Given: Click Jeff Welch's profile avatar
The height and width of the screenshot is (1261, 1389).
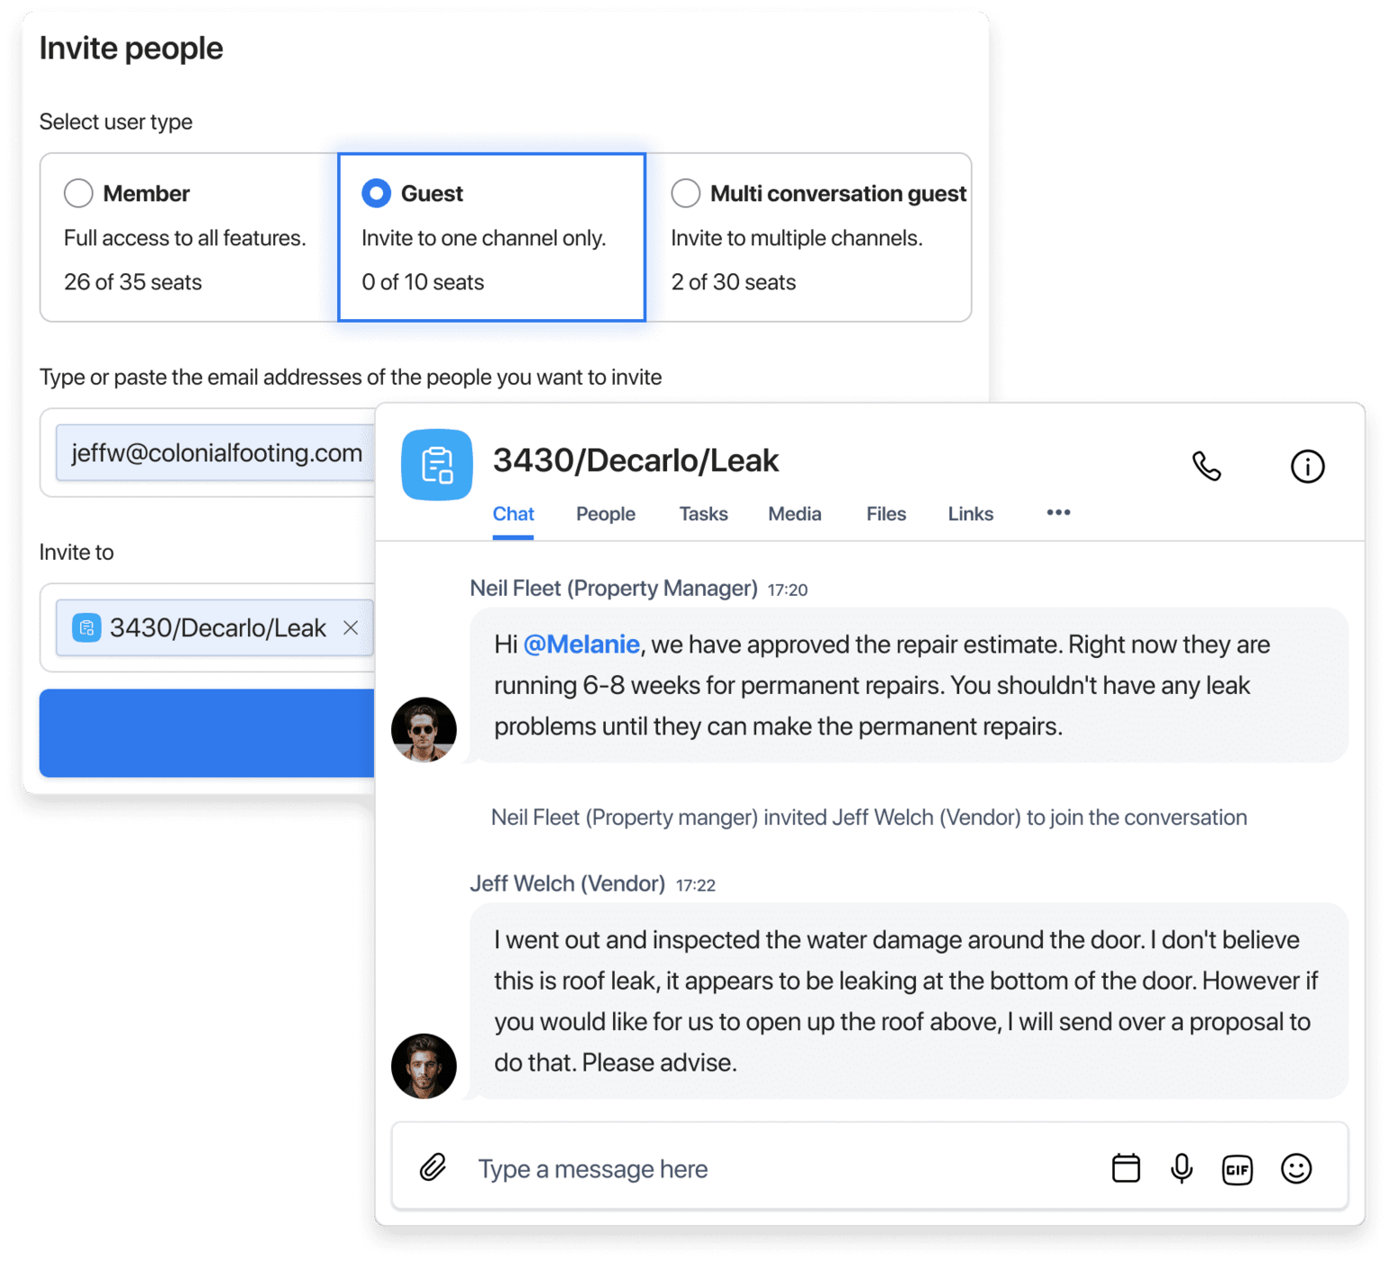Looking at the screenshot, I should (x=424, y=1066).
